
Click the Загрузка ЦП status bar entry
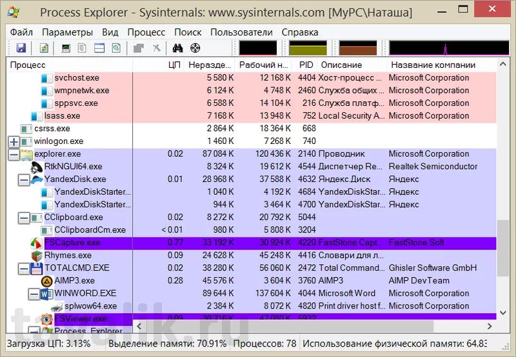pyautogui.click(x=49, y=344)
